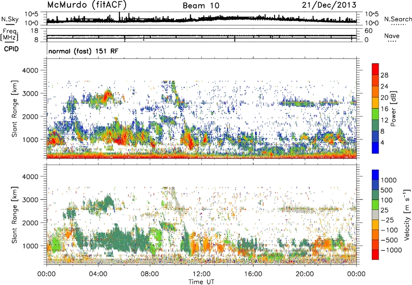Click the '10^5' label on the left of the sky noise panel
Viewport: 412px width, 285px height.
31,14
